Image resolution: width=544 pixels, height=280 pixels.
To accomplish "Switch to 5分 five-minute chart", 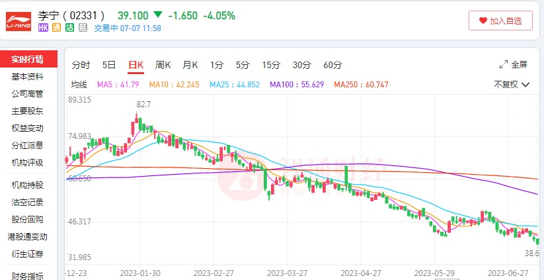I will point(243,65).
